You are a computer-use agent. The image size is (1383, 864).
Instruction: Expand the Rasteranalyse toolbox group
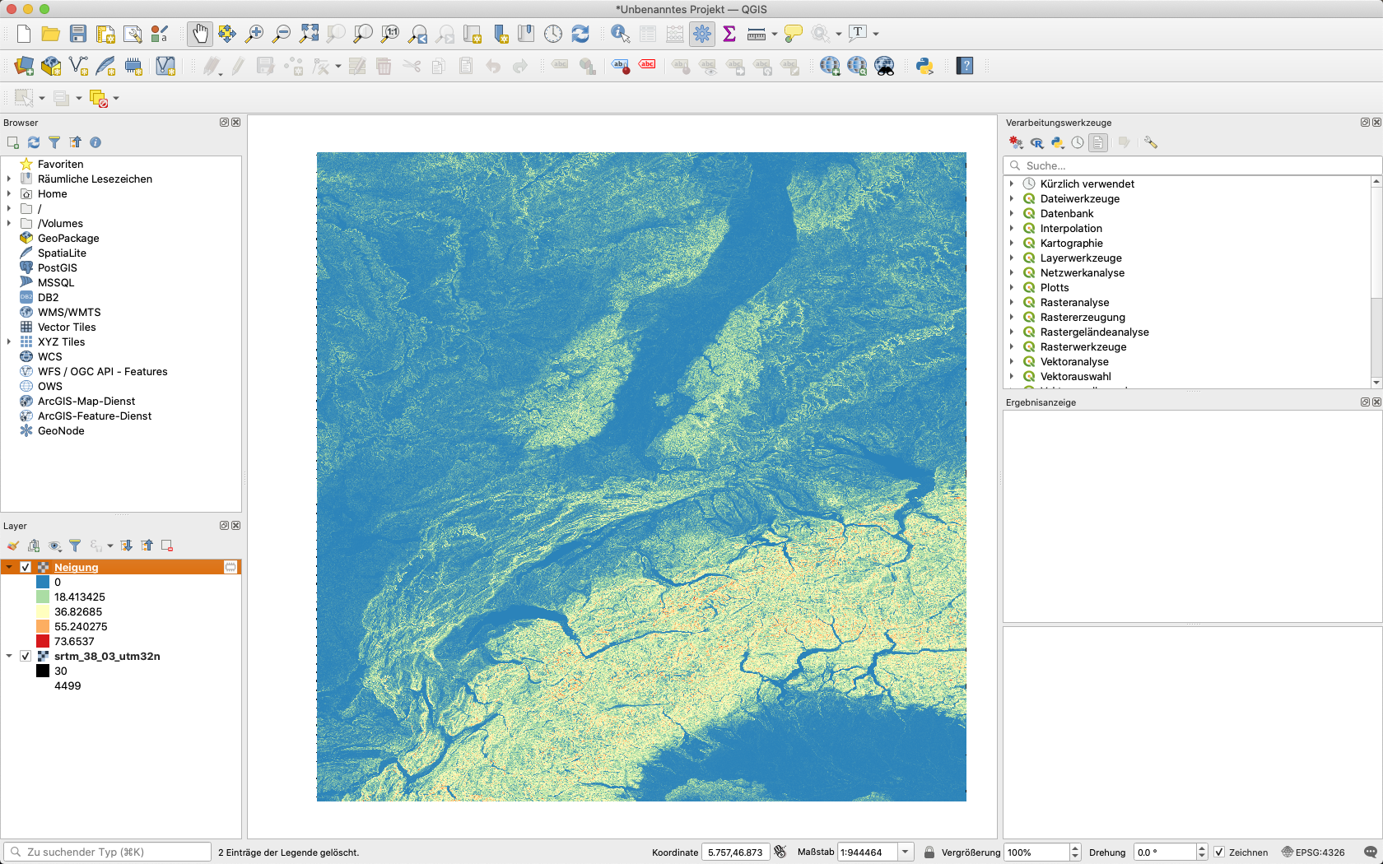[x=1012, y=302]
